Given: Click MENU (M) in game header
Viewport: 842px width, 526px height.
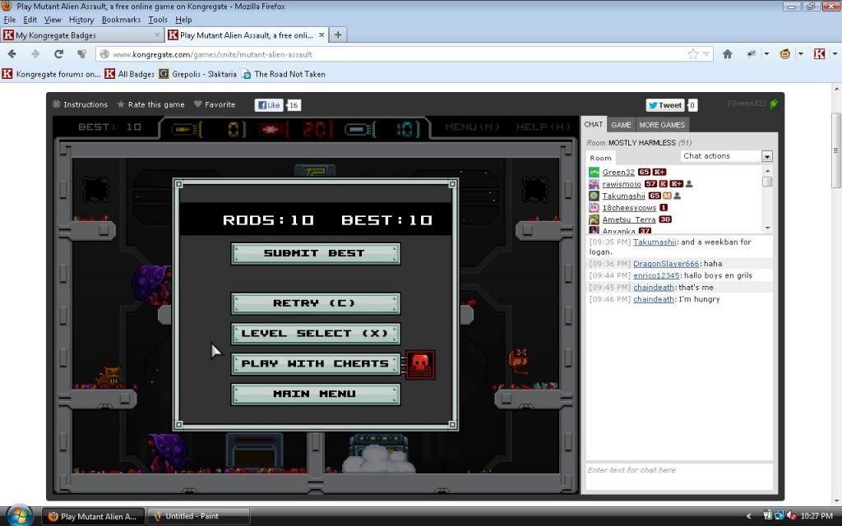Looking at the screenshot, I should (x=472, y=127).
